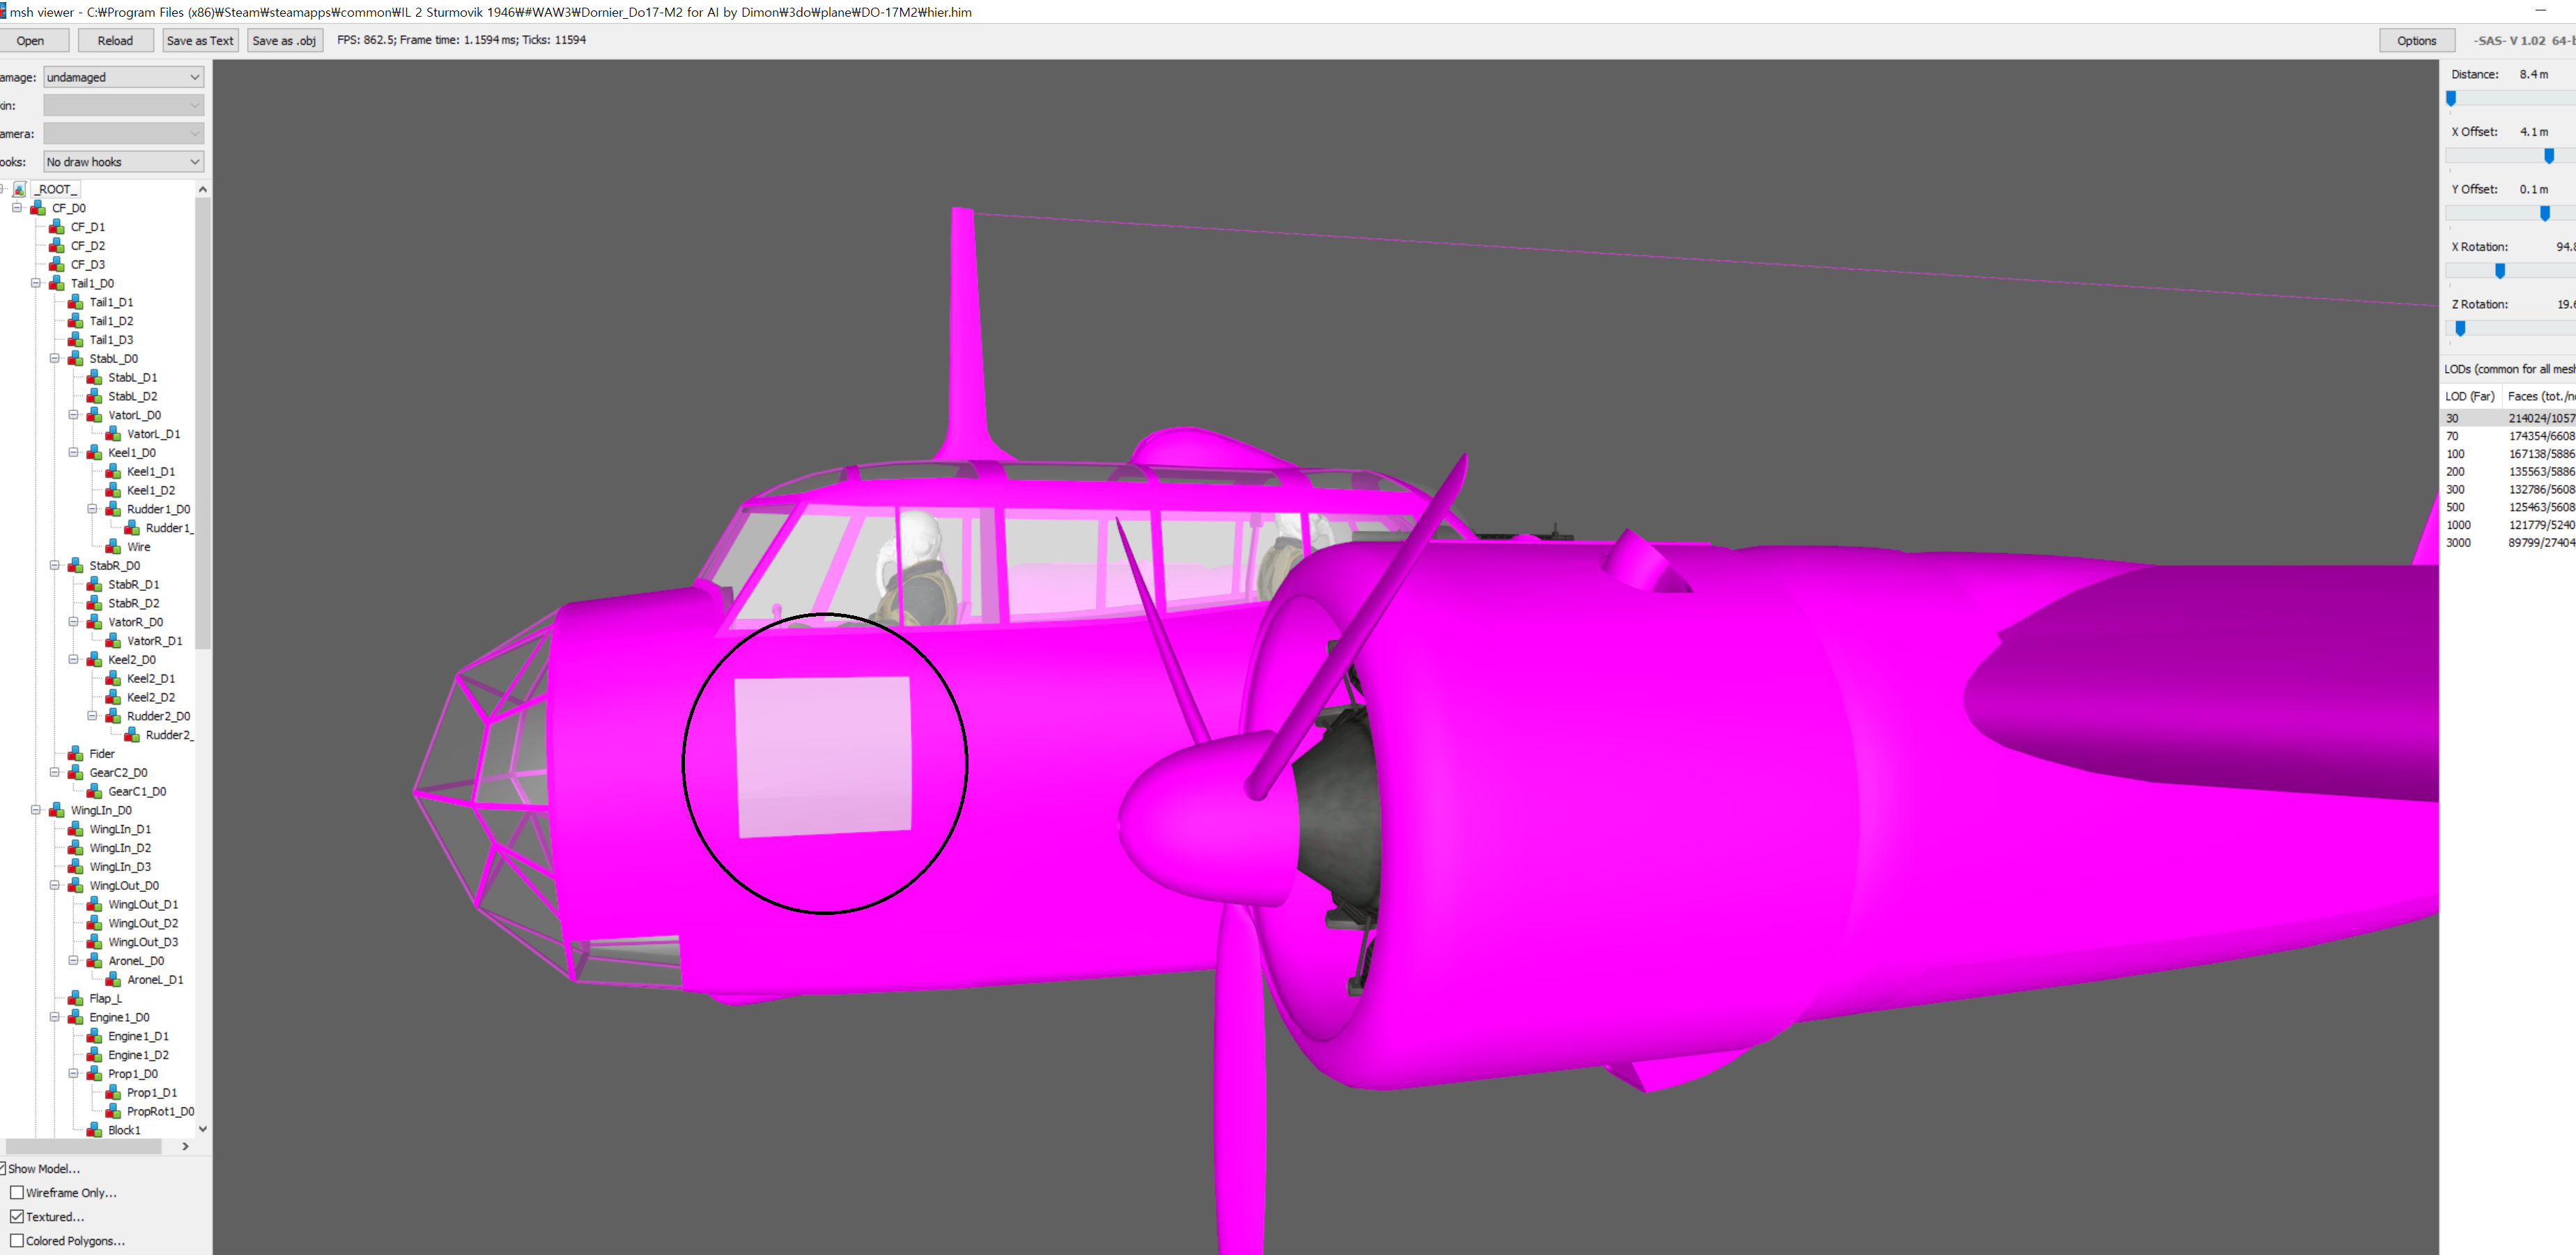Collapse the WingLIn_D0 tree node
This screenshot has height=1255, width=2576.
[36, 810]
